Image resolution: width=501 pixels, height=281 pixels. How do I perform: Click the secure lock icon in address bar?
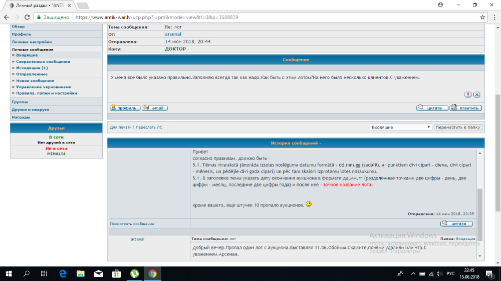pyautogui.click(x=39, y=17)
